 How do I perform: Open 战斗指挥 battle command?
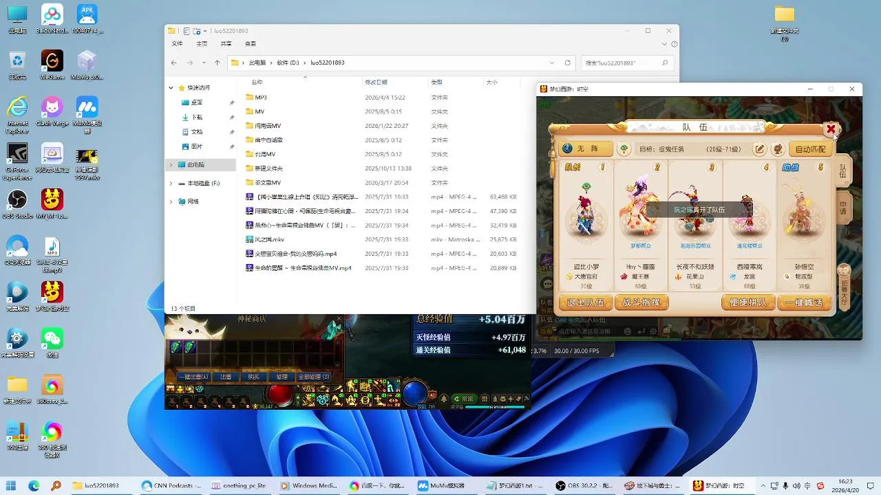click(641, 302)
